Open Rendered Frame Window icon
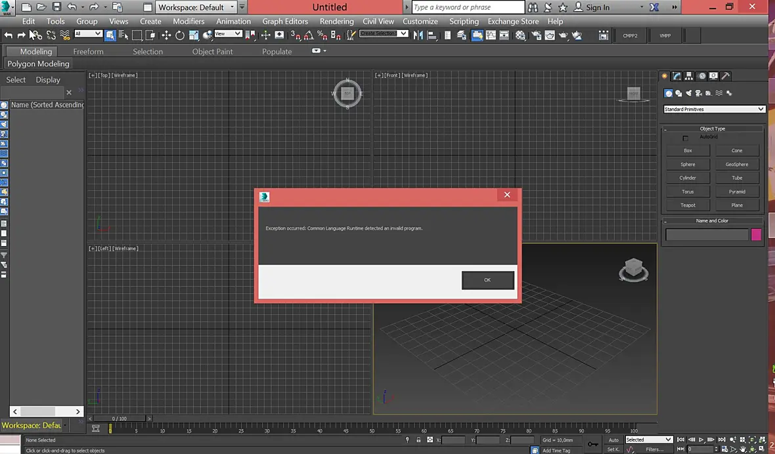 (550, 35)
